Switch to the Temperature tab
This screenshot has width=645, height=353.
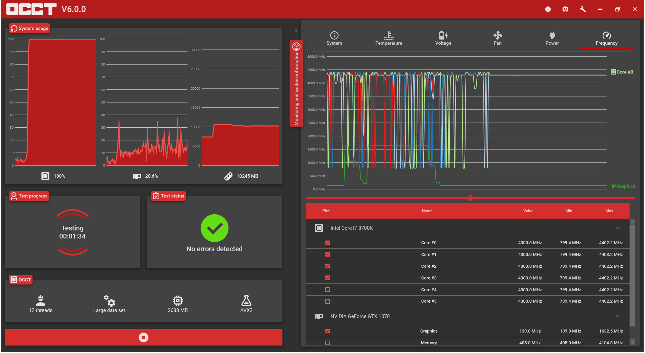389,38
